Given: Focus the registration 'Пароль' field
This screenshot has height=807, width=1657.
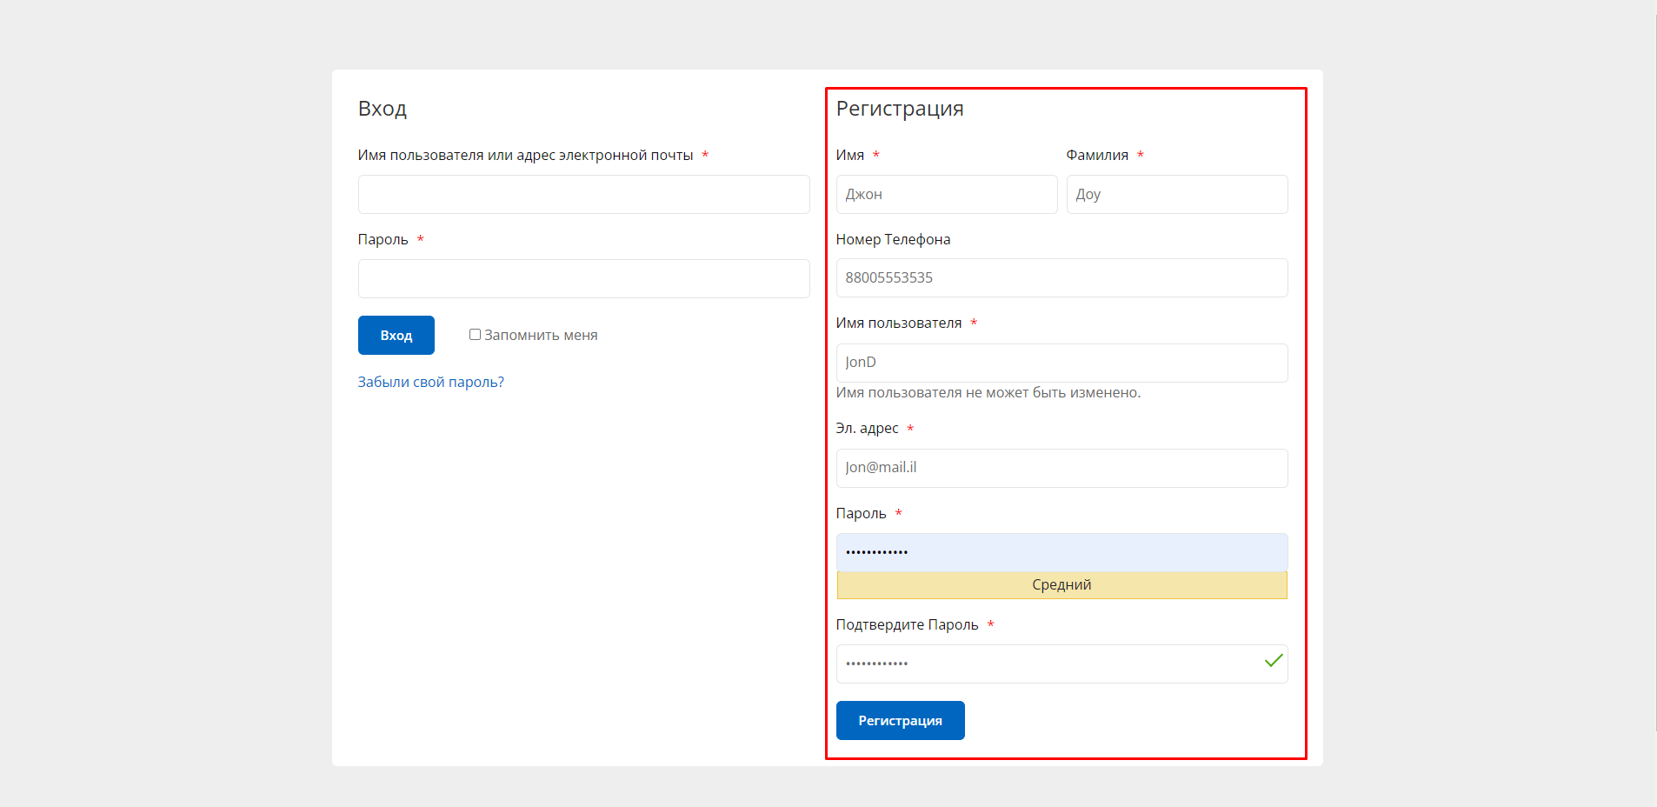Looking at the screenshot, I should pos(1061,552).
